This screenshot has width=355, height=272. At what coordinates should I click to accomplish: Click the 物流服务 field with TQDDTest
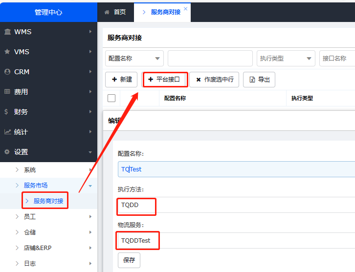pos(236,240)
